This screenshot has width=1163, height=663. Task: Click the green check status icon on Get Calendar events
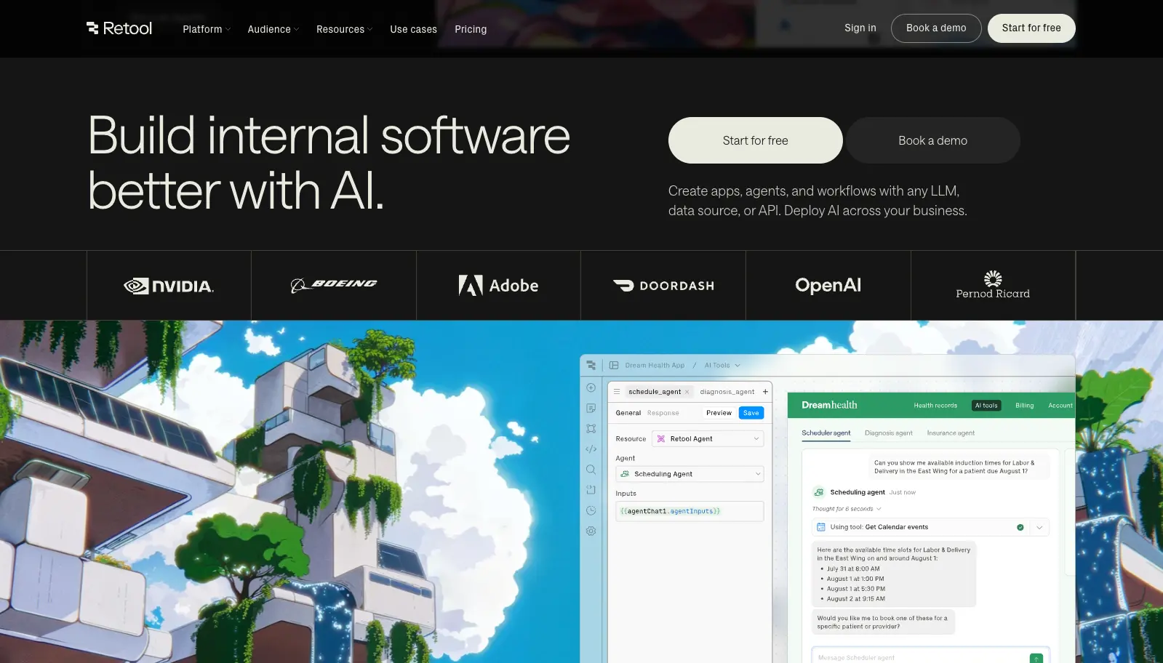click(x=1020, y=527)
